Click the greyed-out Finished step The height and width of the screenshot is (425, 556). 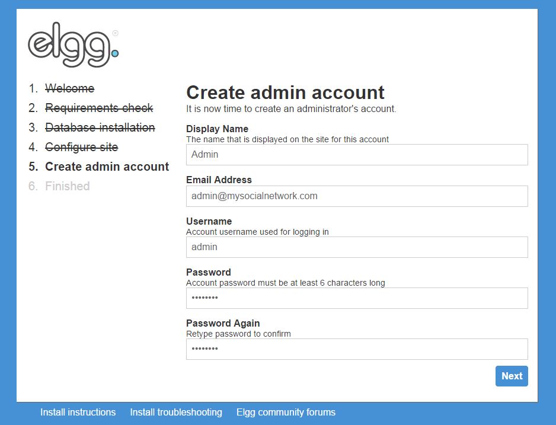[x=67, y=186]
